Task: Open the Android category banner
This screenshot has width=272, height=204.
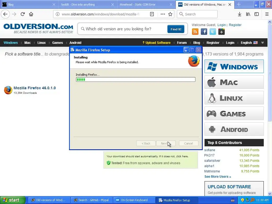Action: pos(234,129)
